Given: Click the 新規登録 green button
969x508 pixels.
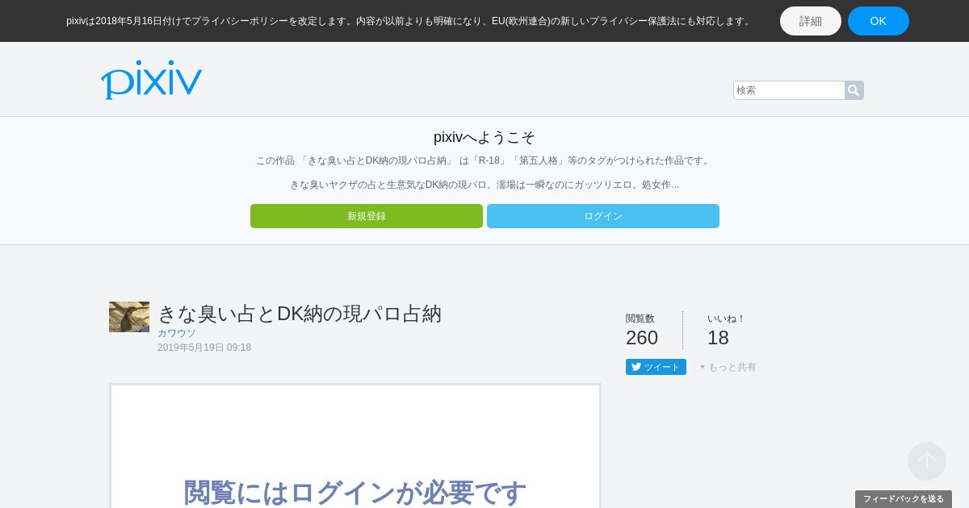Looking at the screenshot, I should coord(367,216).
